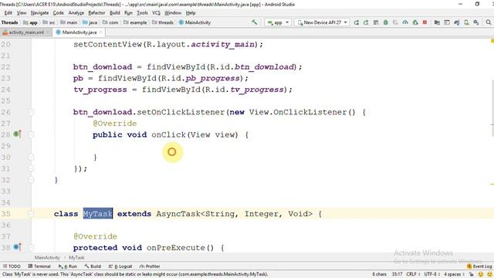
Task: Open the Build menu
Action: pyautogui.click(x=115, y=13)
